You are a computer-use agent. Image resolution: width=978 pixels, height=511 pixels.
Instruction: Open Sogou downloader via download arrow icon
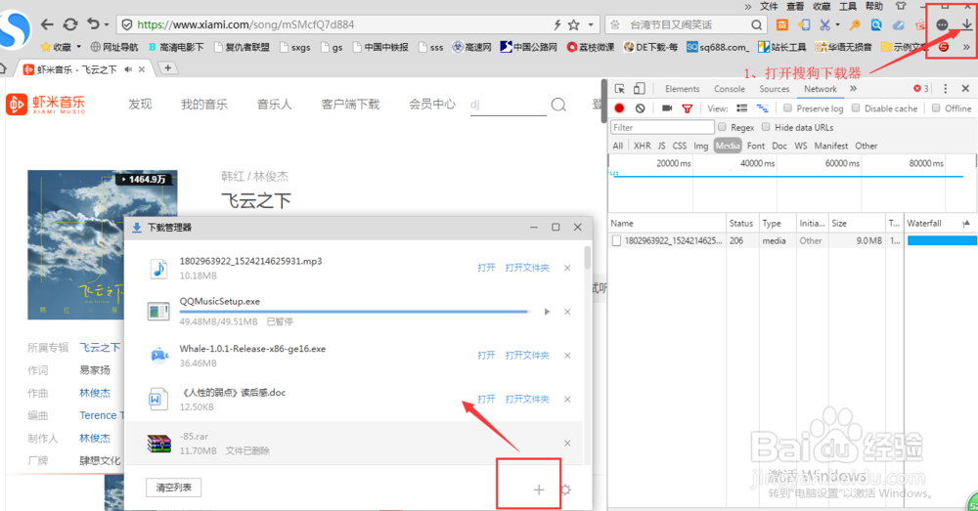[x=966, y=25]
